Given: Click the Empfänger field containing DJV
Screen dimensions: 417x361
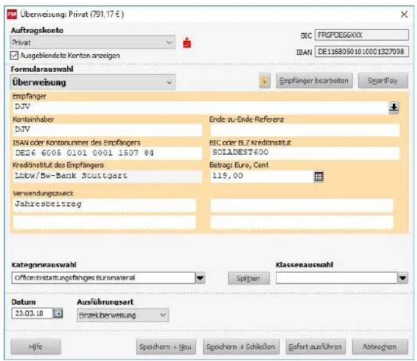Looking at the screenshot, I should (x=201, y=108).
